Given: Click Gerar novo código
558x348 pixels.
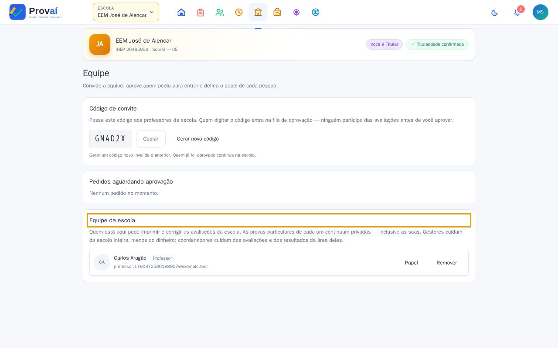Looking at the screenshot, I should click(x=198, y=139).
